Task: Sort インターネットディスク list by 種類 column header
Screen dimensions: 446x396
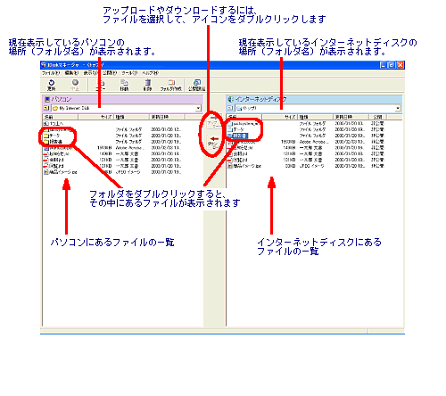Action: click(315, 117)
